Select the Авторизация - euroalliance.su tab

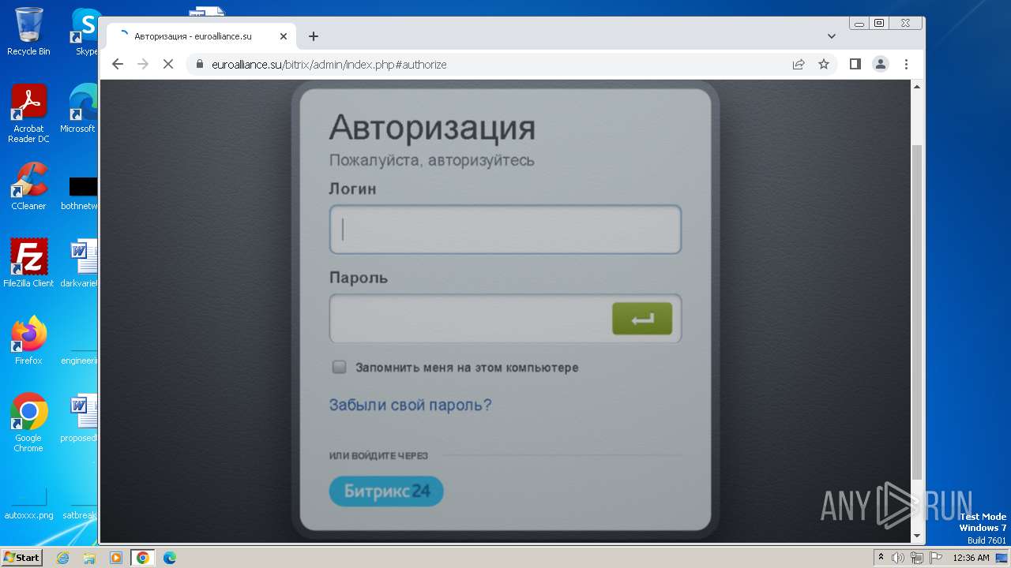point(201,36)
